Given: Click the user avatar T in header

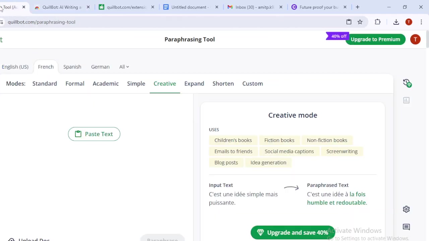Looking at the screenshot, I should pos(415,39).
